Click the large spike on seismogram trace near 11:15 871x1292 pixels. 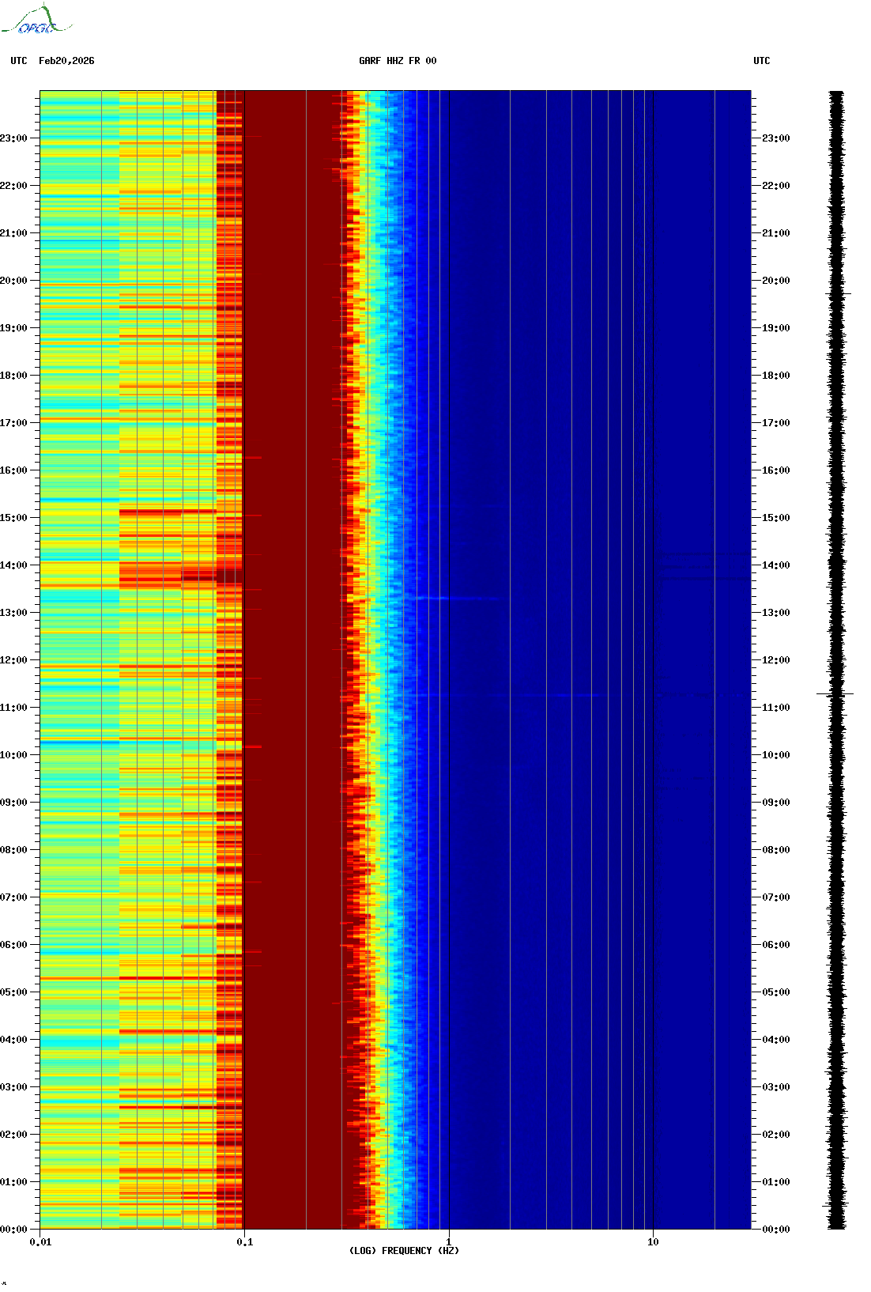[835, 694]
